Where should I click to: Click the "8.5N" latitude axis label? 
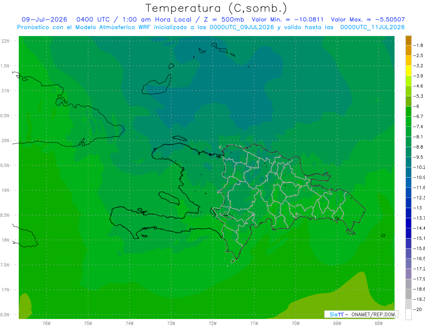(5, 215)
